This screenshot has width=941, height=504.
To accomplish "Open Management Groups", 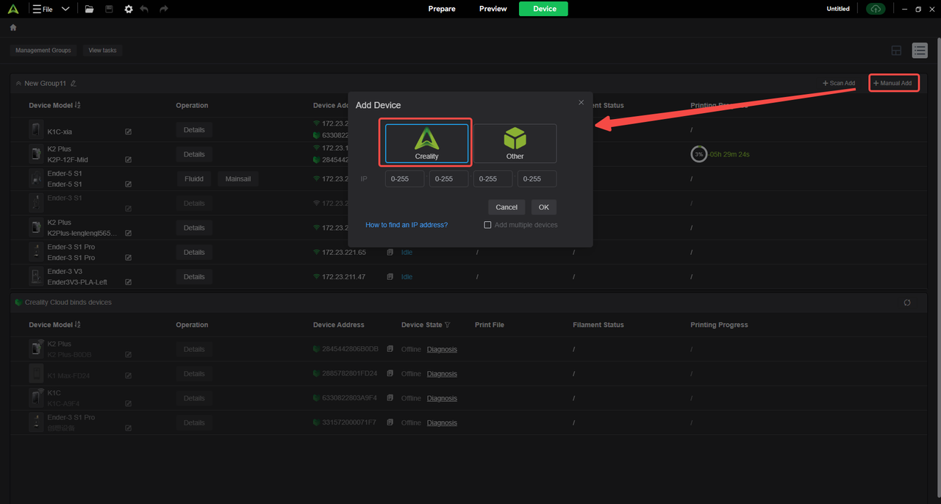I will point(43,50).
